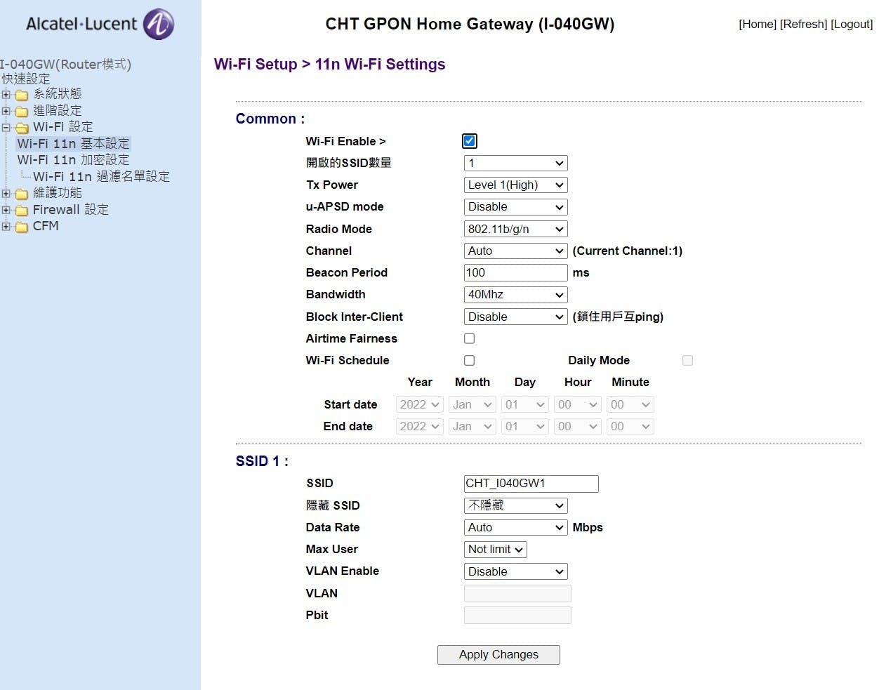Click the Alcatel-Lucent logo icon
879x690 pixels.
(x=159, y=24)
